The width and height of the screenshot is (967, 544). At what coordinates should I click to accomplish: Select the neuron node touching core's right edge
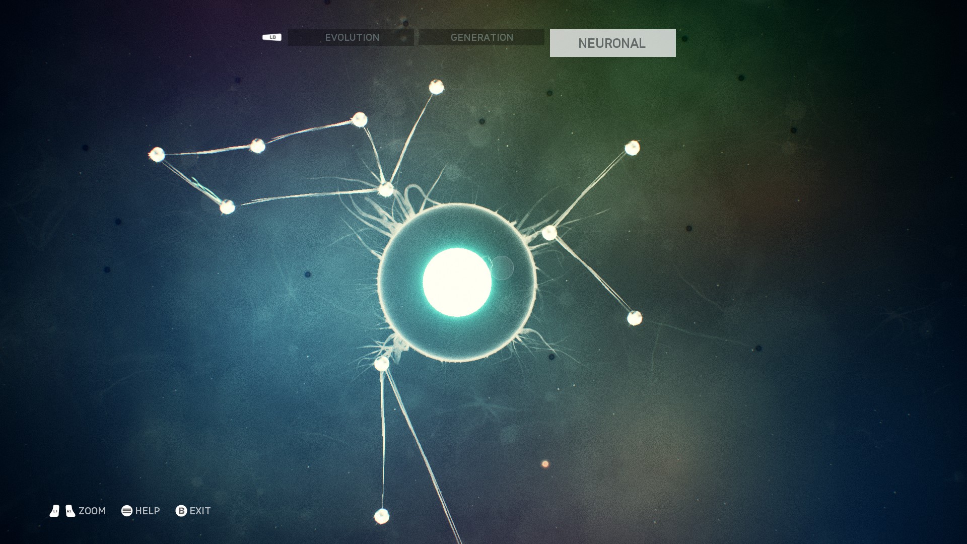click(549, 233)
